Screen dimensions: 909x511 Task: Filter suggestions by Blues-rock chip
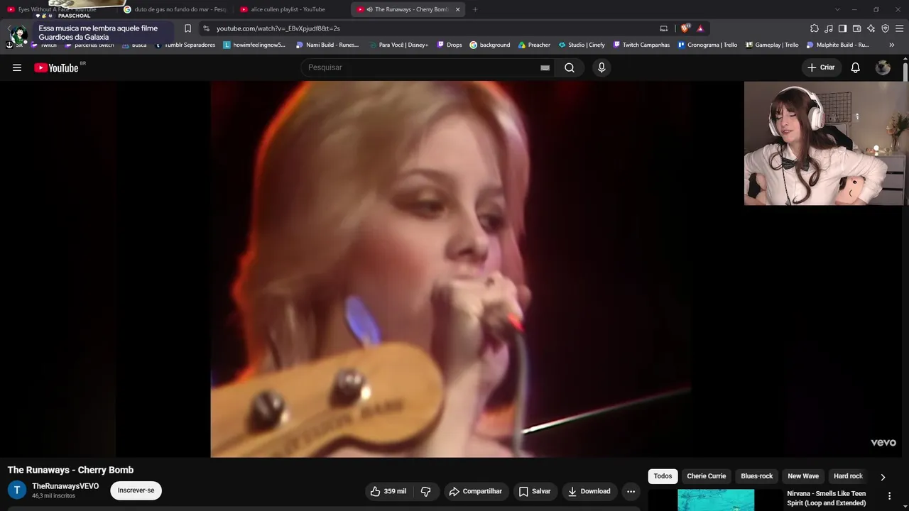click(757, 476)
